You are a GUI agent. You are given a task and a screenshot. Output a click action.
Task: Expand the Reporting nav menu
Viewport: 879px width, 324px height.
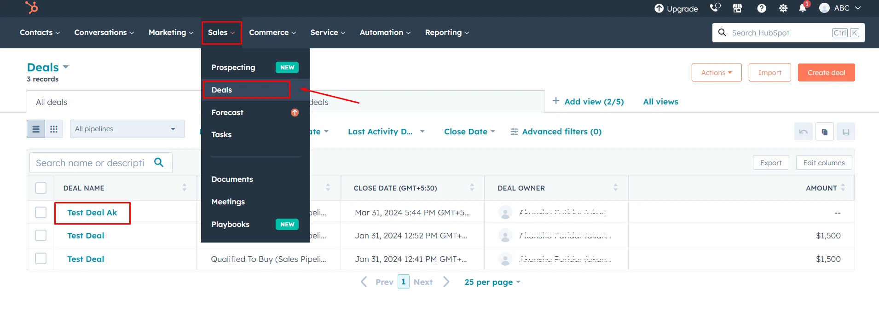pyautogui.click(x=447, y=32)
